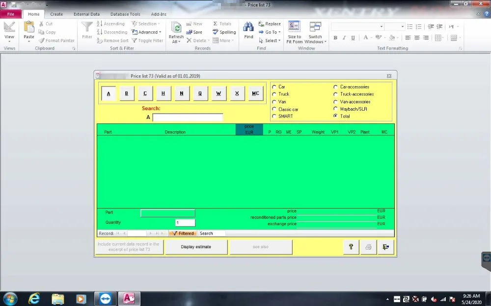This screenshot has height=306, width=491.
Task: Click the Paste clipboard icon
Action: pos(29,27)
